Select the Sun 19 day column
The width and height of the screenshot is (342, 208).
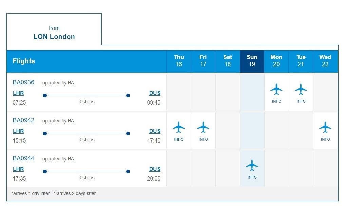pos(252,61)
